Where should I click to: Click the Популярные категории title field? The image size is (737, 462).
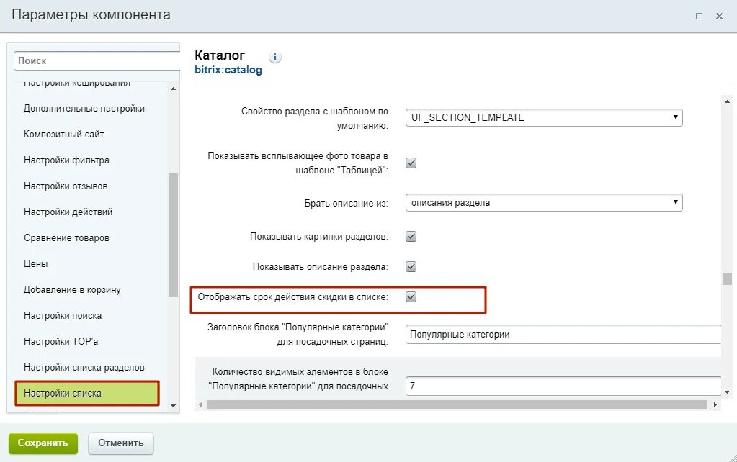coord(563,335)
